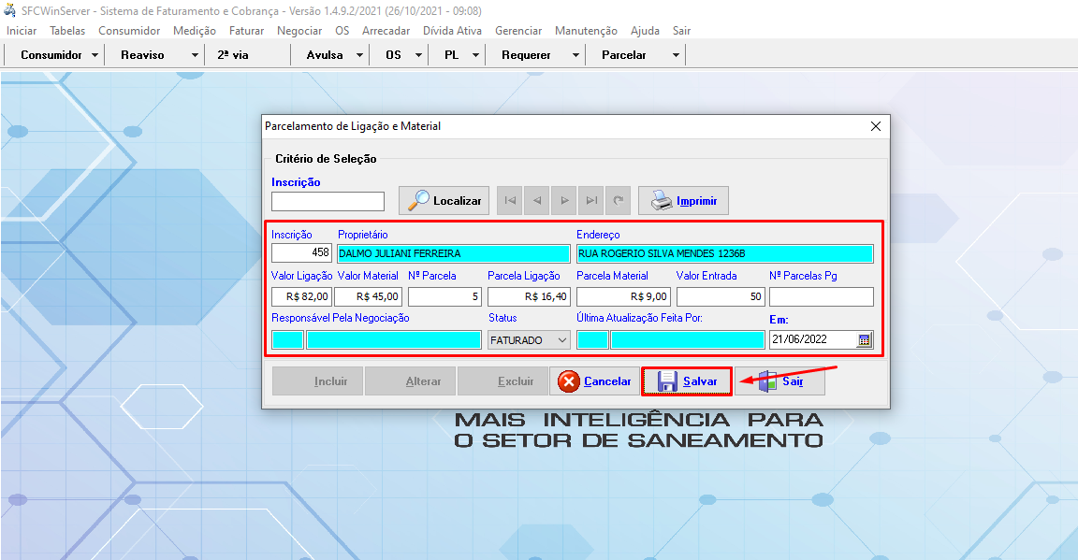The height and width of the screenshot is (560, 1078).
Task: Go to last record navigation arrow
Action: coord(591,201)
